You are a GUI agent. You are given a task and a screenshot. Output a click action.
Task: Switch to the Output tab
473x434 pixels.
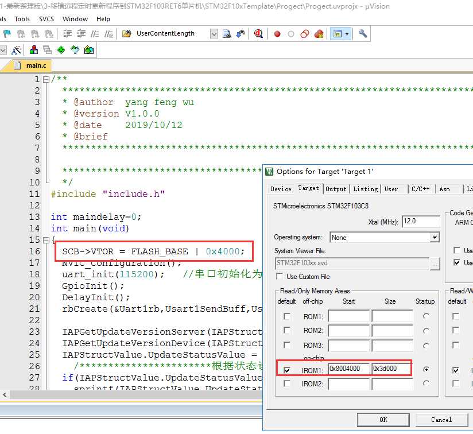point(336,189)
